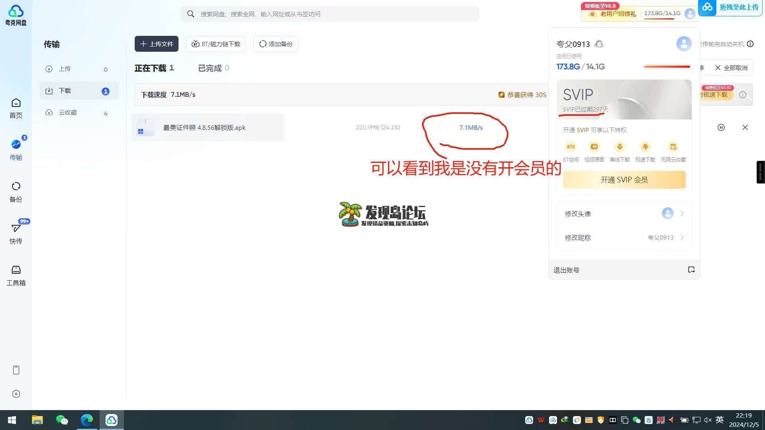This screenshot has width=765, height=430.
Task: Open WeChat from the taskbar
Action: click(62, 420)
